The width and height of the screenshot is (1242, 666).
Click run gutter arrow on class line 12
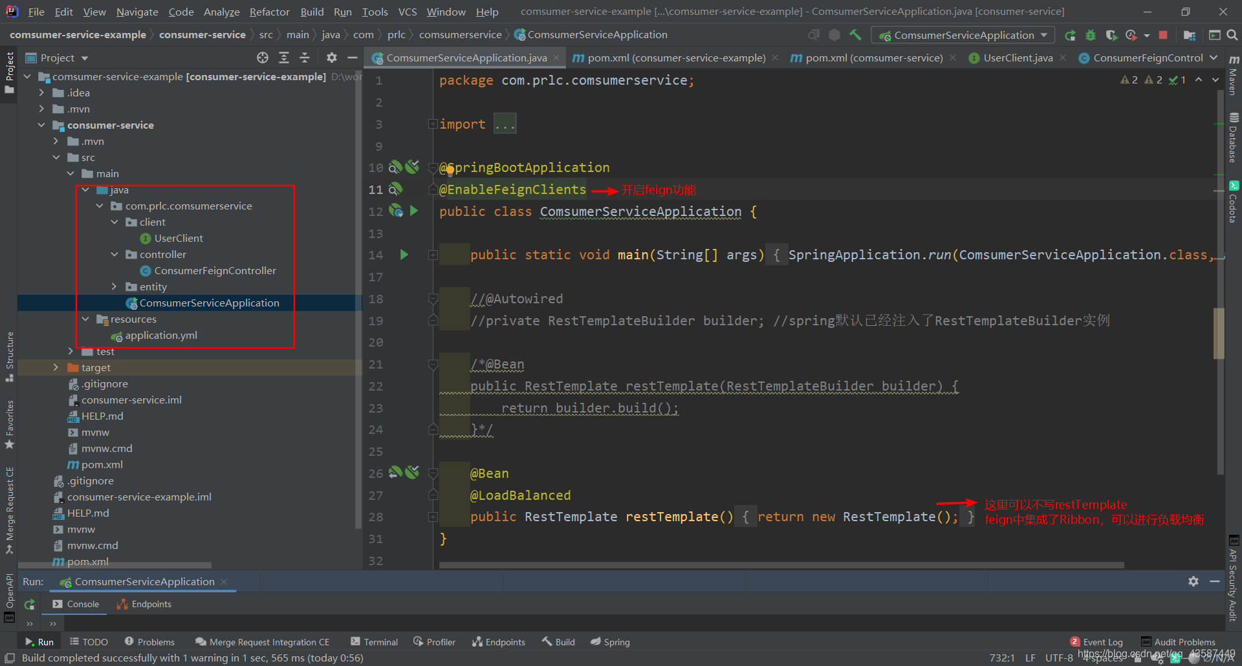[x=414, y=211]
